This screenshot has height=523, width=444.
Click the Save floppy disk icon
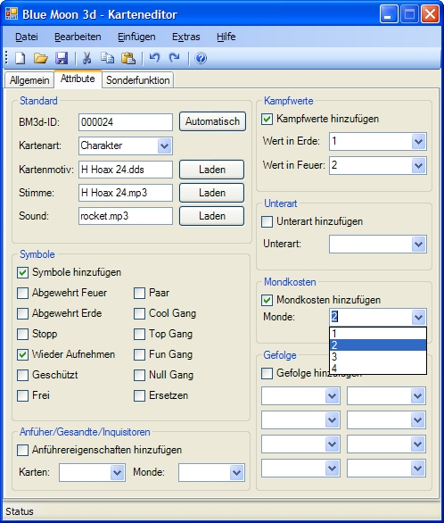click(62, 58)
